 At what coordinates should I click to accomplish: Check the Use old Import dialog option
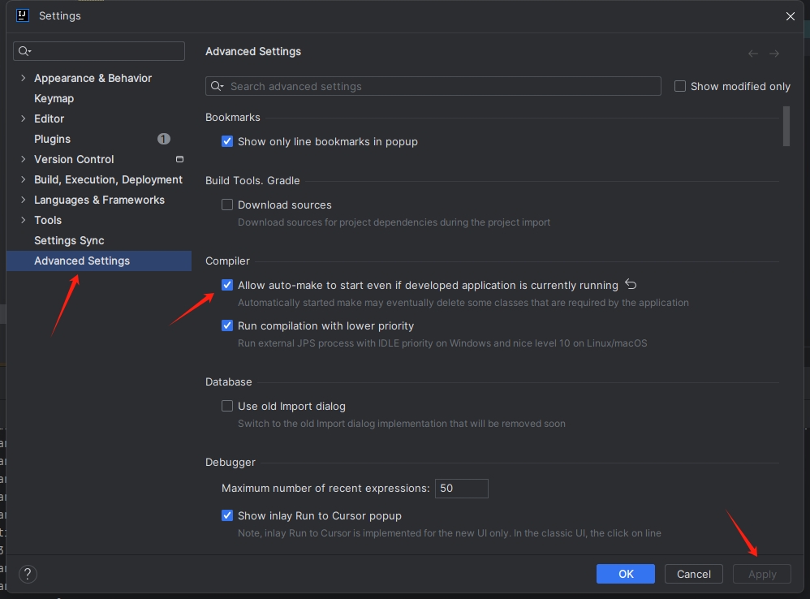[227, 406]
